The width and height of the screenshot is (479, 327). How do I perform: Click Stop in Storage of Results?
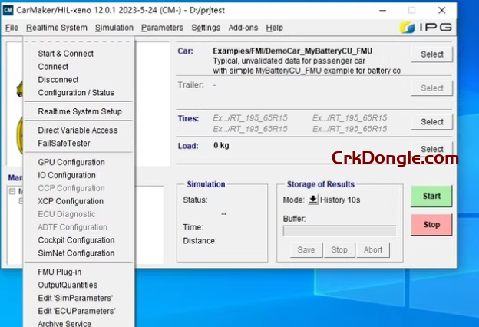point(339,250)
